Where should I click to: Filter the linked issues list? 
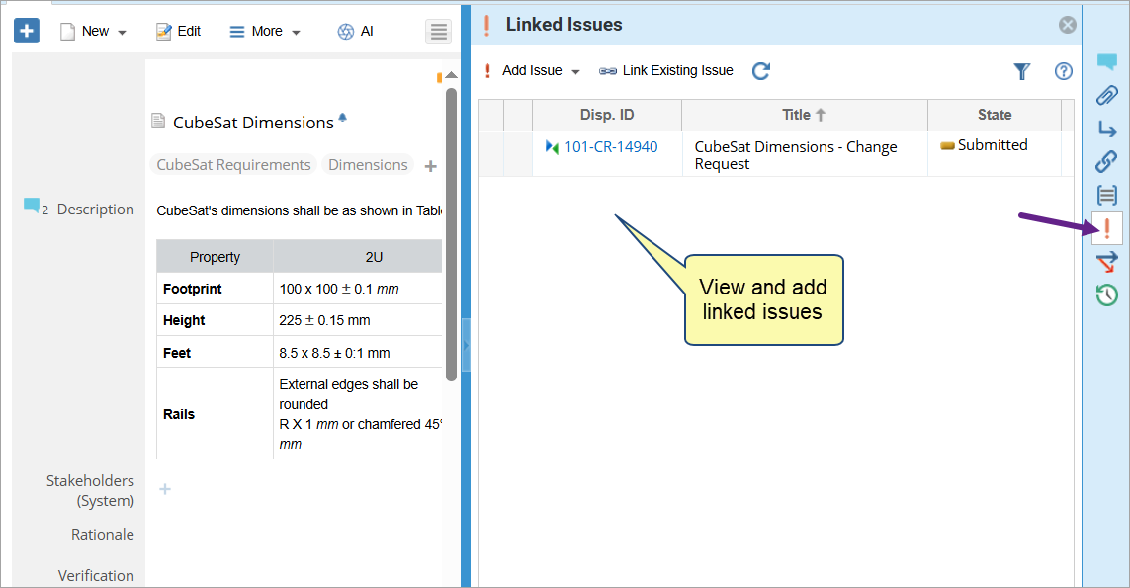tap(1022, 71)
